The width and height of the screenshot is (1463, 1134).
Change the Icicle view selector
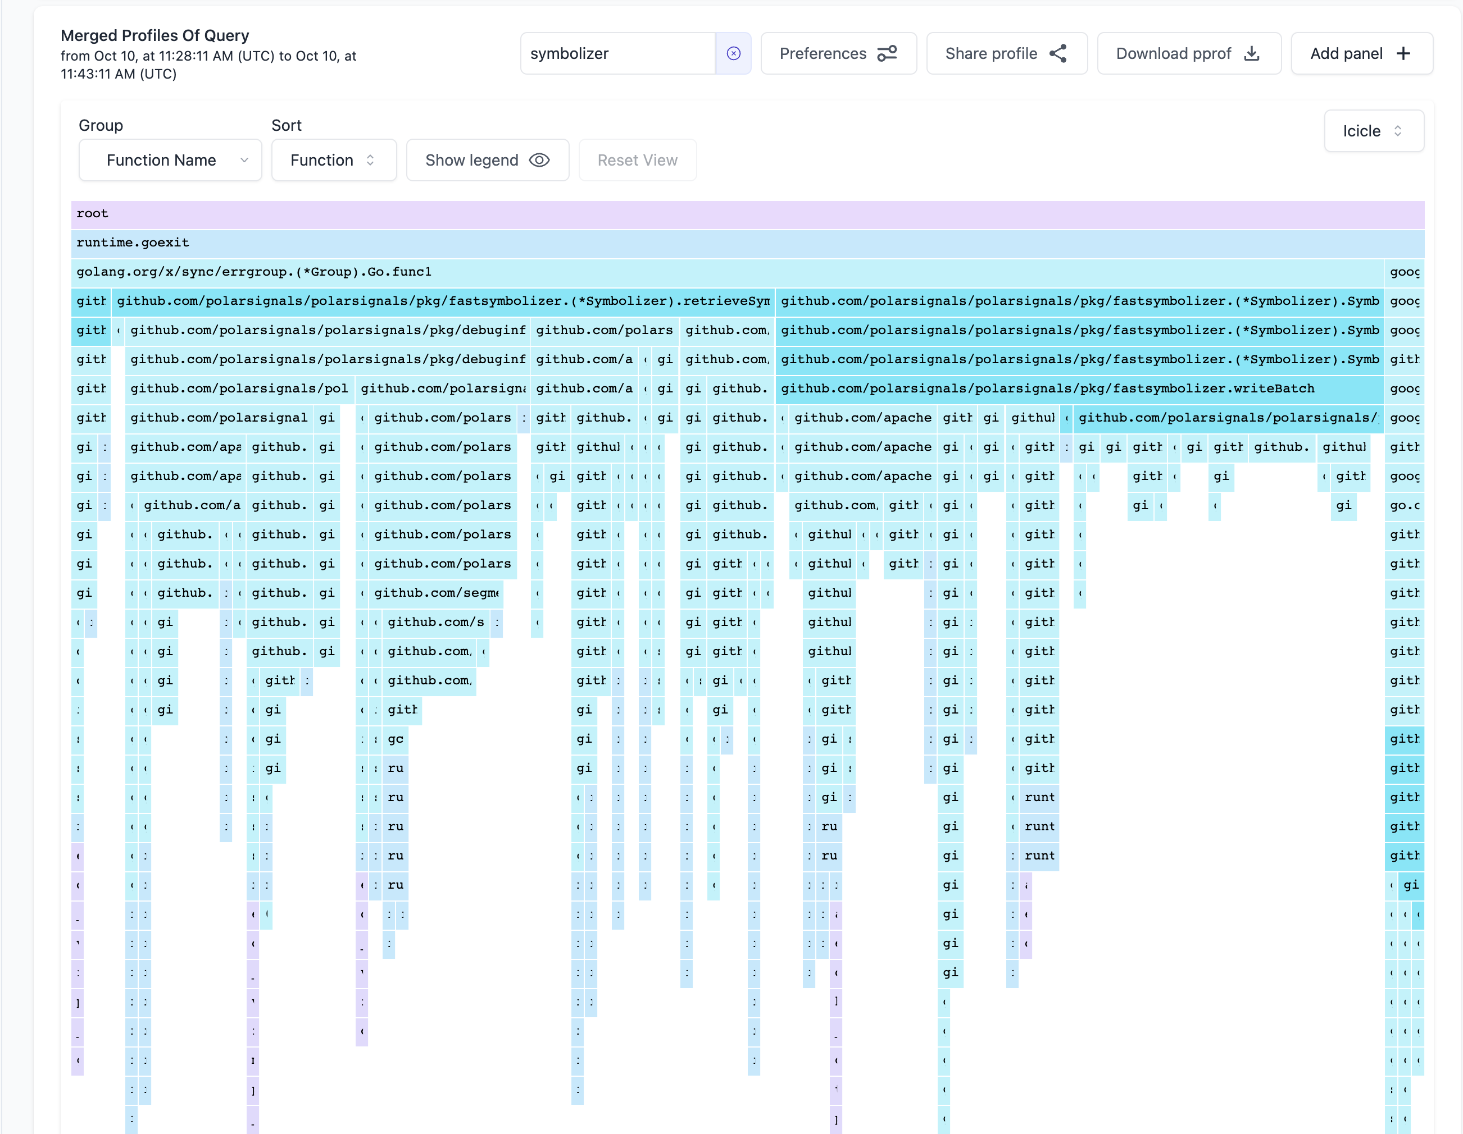click(x=1373, y=131)
